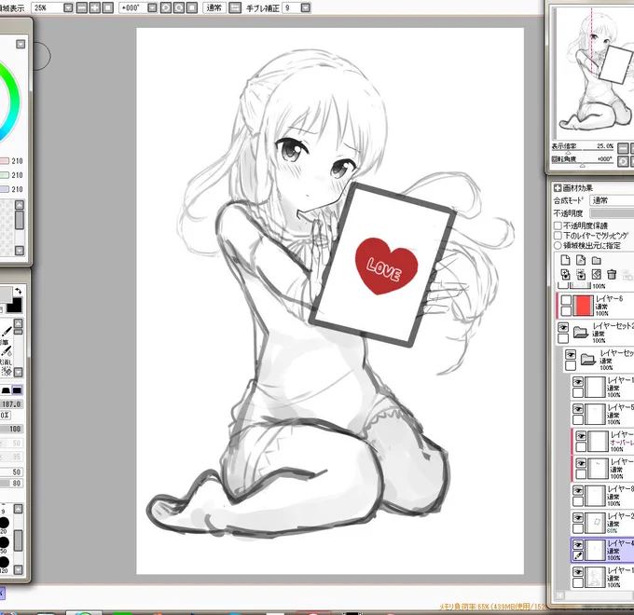
Task: Click the gray foreground color swatch
Action: pos(6,294)
